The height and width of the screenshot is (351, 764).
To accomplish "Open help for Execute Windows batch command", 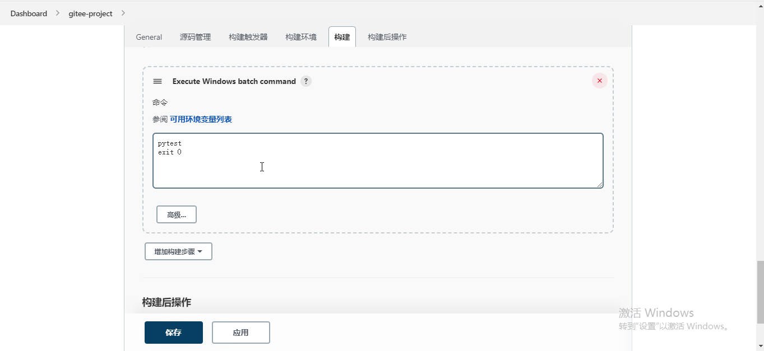I will 306,81.
